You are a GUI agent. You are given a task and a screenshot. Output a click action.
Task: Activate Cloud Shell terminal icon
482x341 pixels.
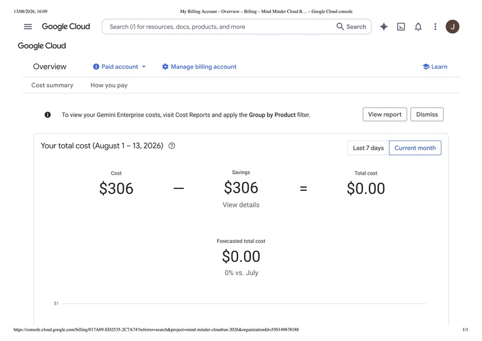click(x=401, y=27)
